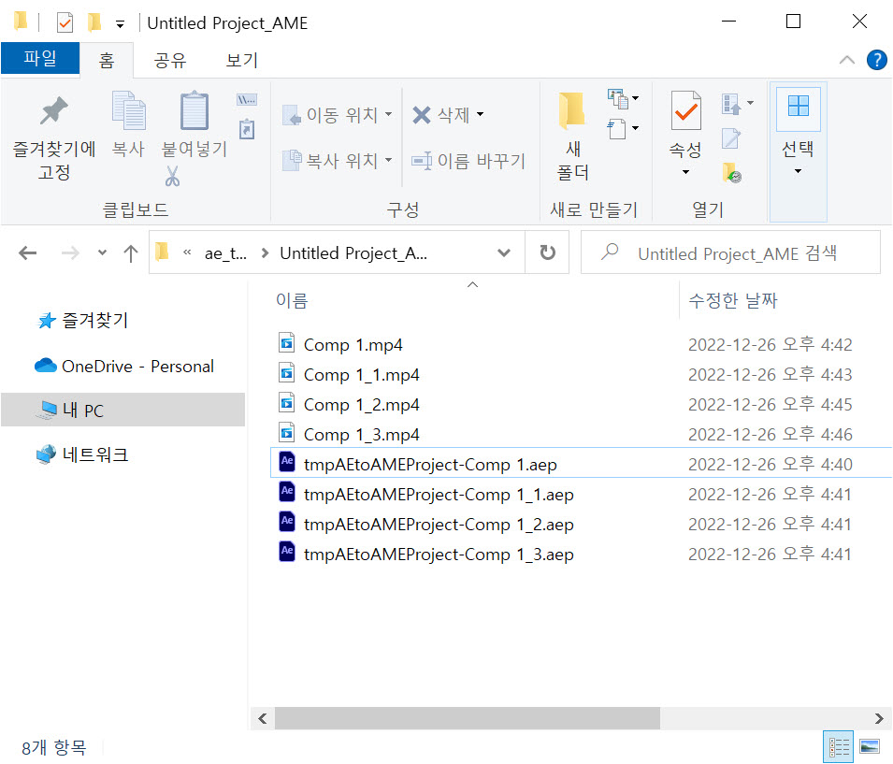Click the Copy path icon in clipboard group
893x764 pixels.
click(247, 100)
